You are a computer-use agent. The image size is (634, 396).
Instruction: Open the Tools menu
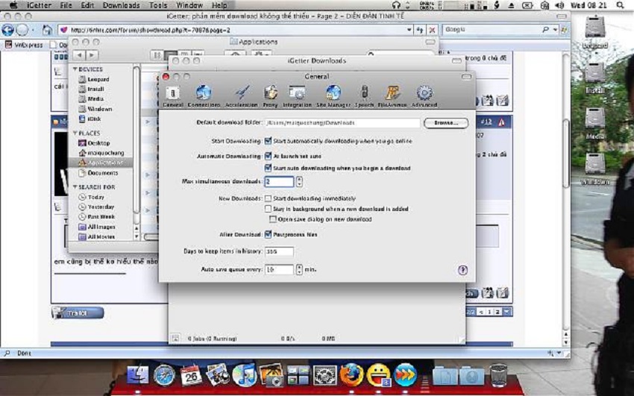click(157, 5)
